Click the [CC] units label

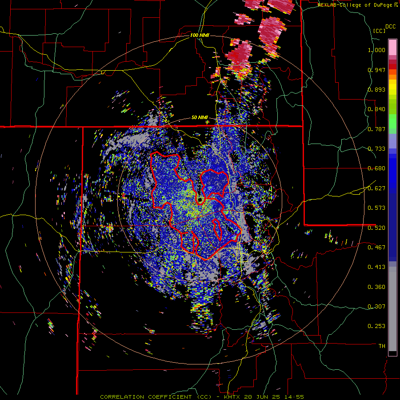tap(380, 31)
